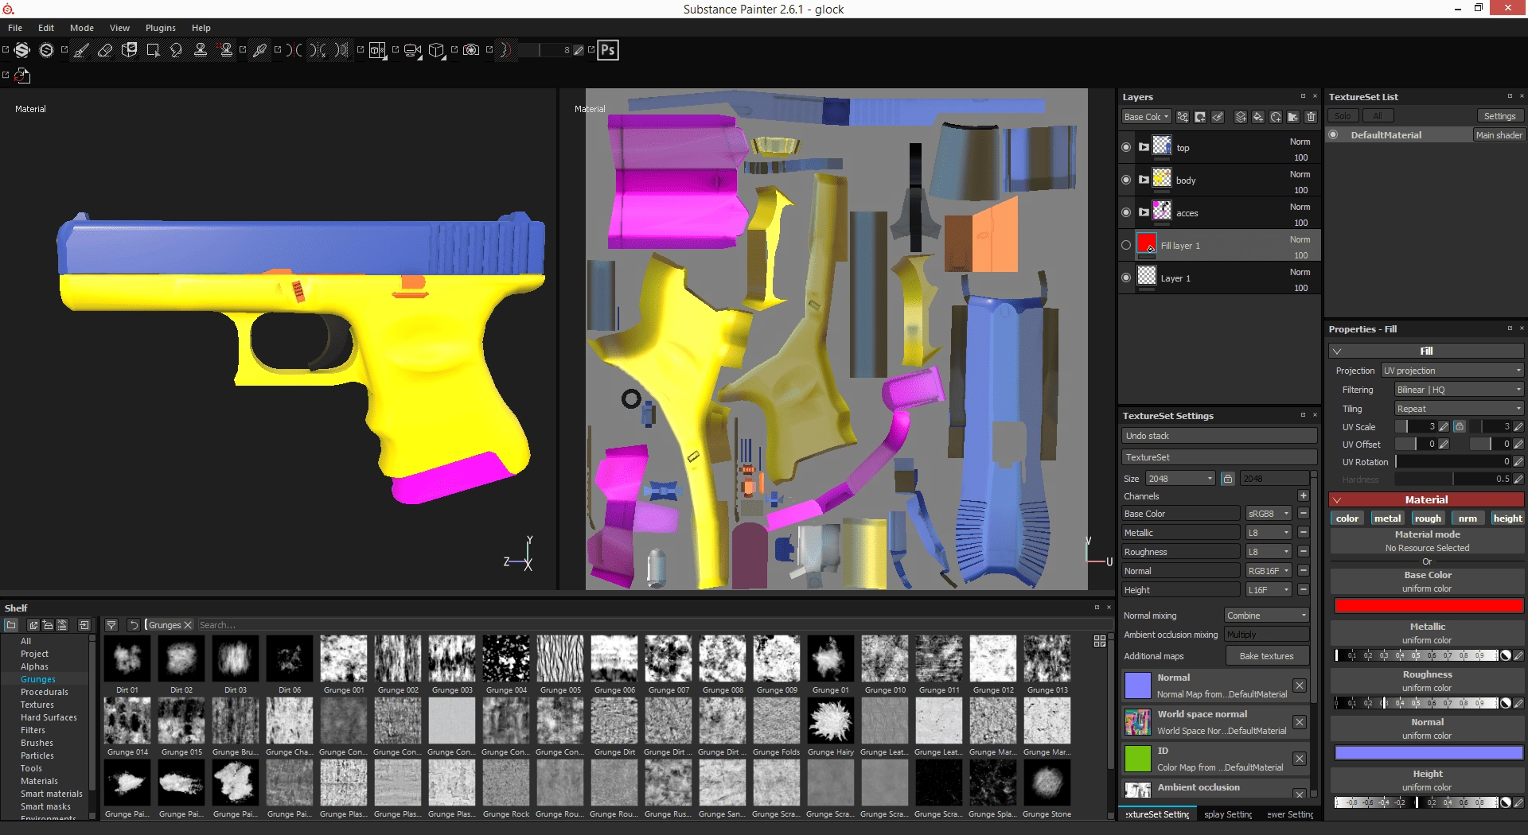Switch perspective with the cube icon

click(436, 50)
